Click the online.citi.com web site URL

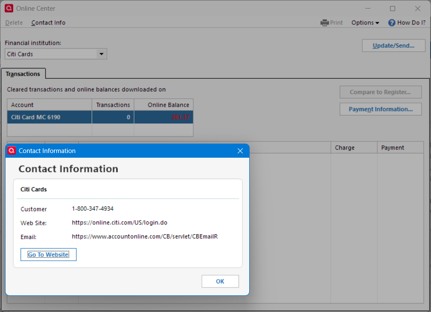point(119,223)
